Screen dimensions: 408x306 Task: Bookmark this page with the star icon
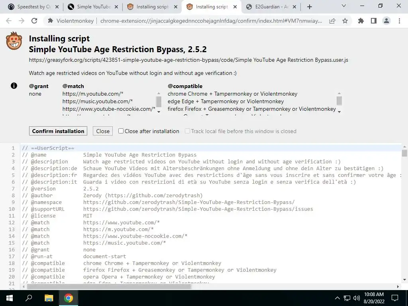(x=345, y=21)
